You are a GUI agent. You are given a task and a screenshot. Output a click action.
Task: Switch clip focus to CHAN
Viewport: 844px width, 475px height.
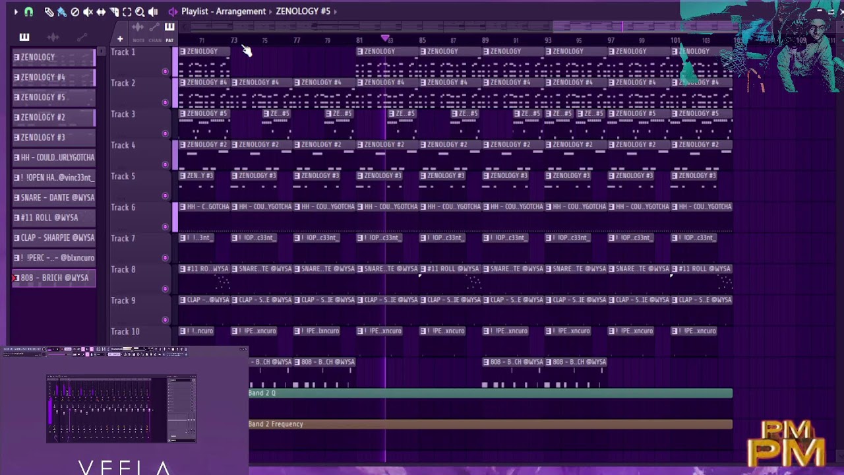tap(155, 40)
